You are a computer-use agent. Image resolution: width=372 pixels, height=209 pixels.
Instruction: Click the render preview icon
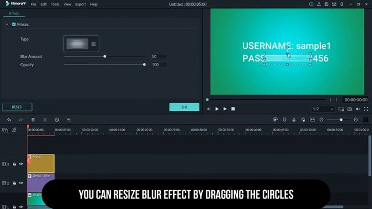(x=275, y=120)
